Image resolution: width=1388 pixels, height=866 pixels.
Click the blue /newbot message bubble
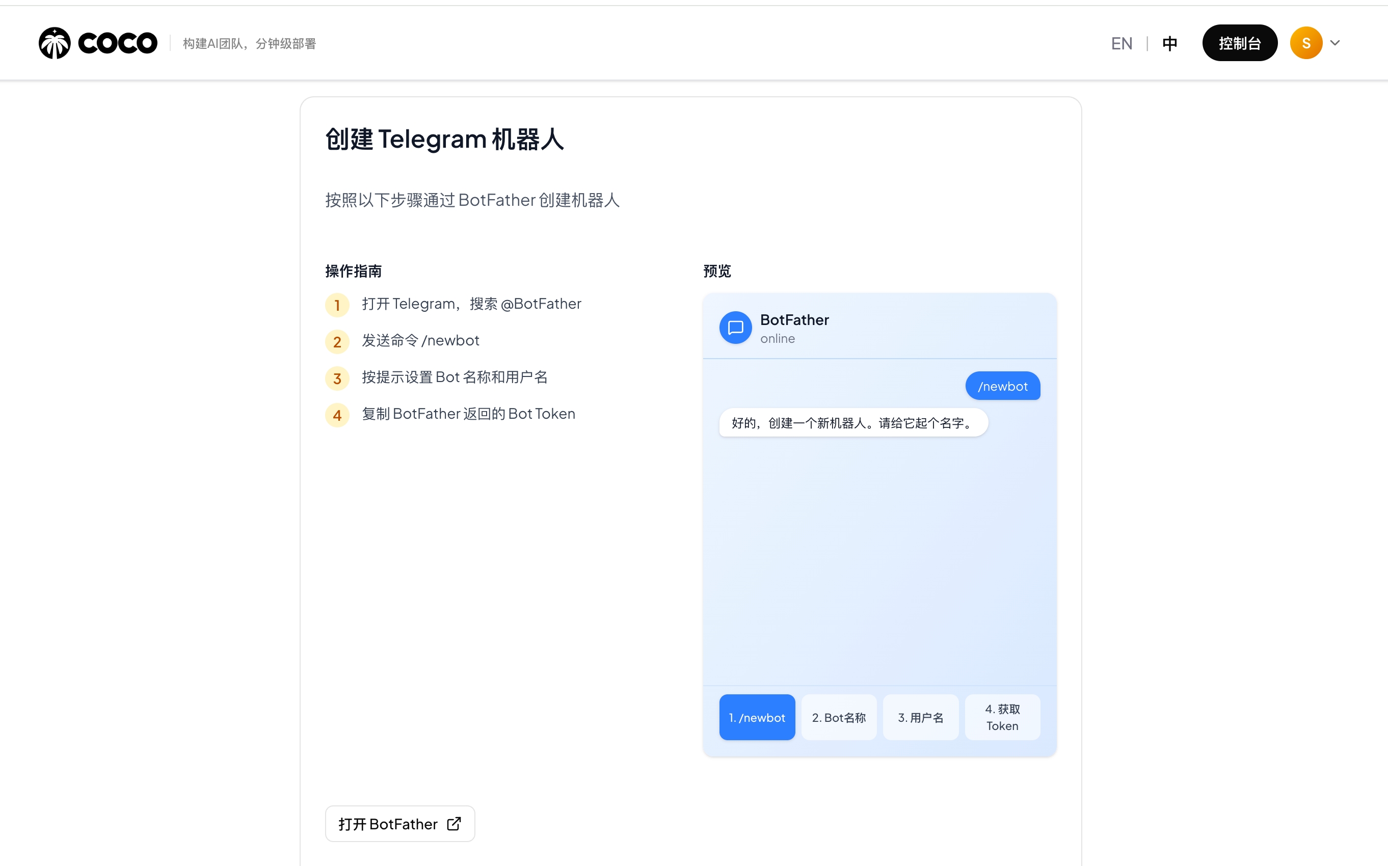coord(1002,386)
